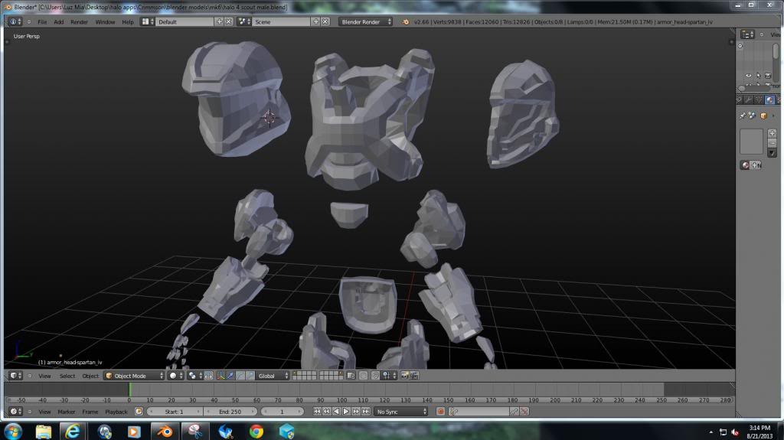This screenshot has width=784, height=440.
Task: Play the animation forward
Action: click(345, 412)
